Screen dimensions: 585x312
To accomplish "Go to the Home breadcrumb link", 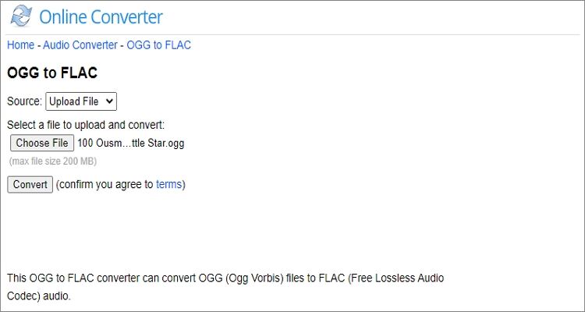I will tap(21, 45).
